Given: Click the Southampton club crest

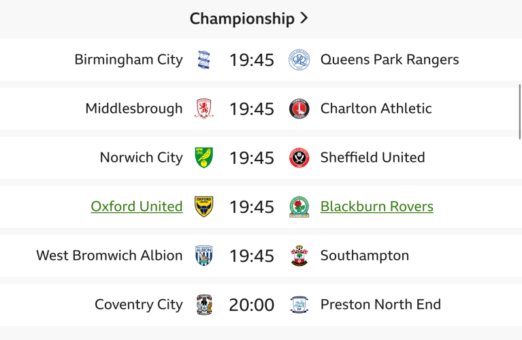Looking at the screenshot, I should pos(299,256).
